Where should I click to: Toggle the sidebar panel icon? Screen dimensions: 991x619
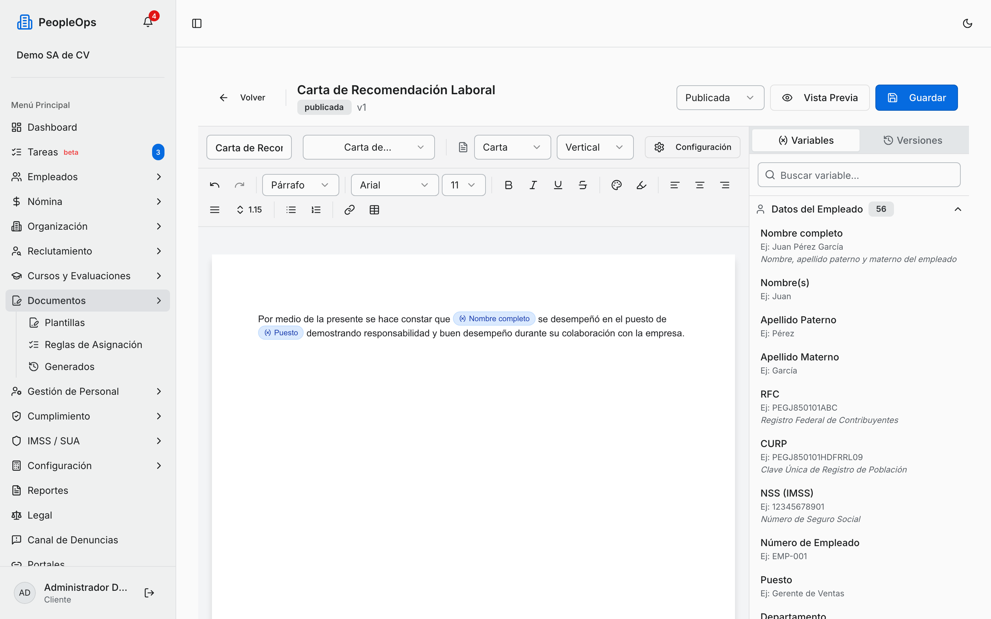(x=197, y=23)
